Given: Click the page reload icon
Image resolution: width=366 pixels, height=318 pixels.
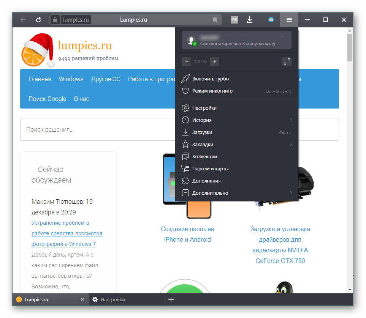Looking at the screenshot, I should pyautogui.click(x=38, y=20).
